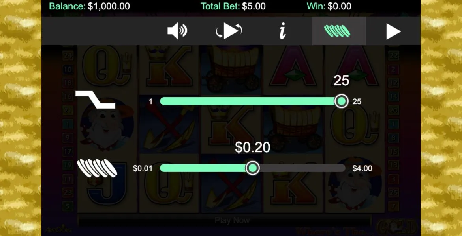Image resolution: width=462 pixels, height=236 pixels.
Task: Click the minimum paylines label 1
Action: point(150,101)
